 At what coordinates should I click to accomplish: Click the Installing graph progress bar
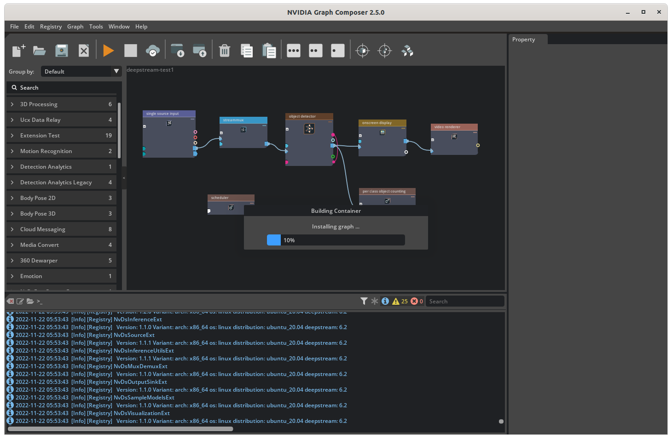(336, 240)
